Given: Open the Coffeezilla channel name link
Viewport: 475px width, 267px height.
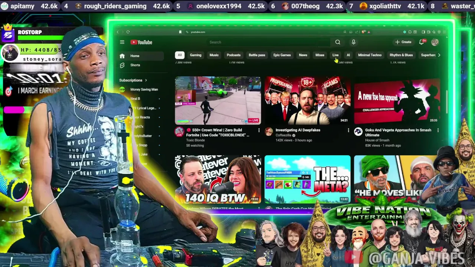Looking at the screenshot, I should 284,135.
